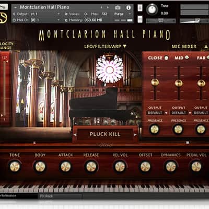Click the CLOSE mic volume fader
The height and width of the screenshot is (209, 209).
(155, 82)
